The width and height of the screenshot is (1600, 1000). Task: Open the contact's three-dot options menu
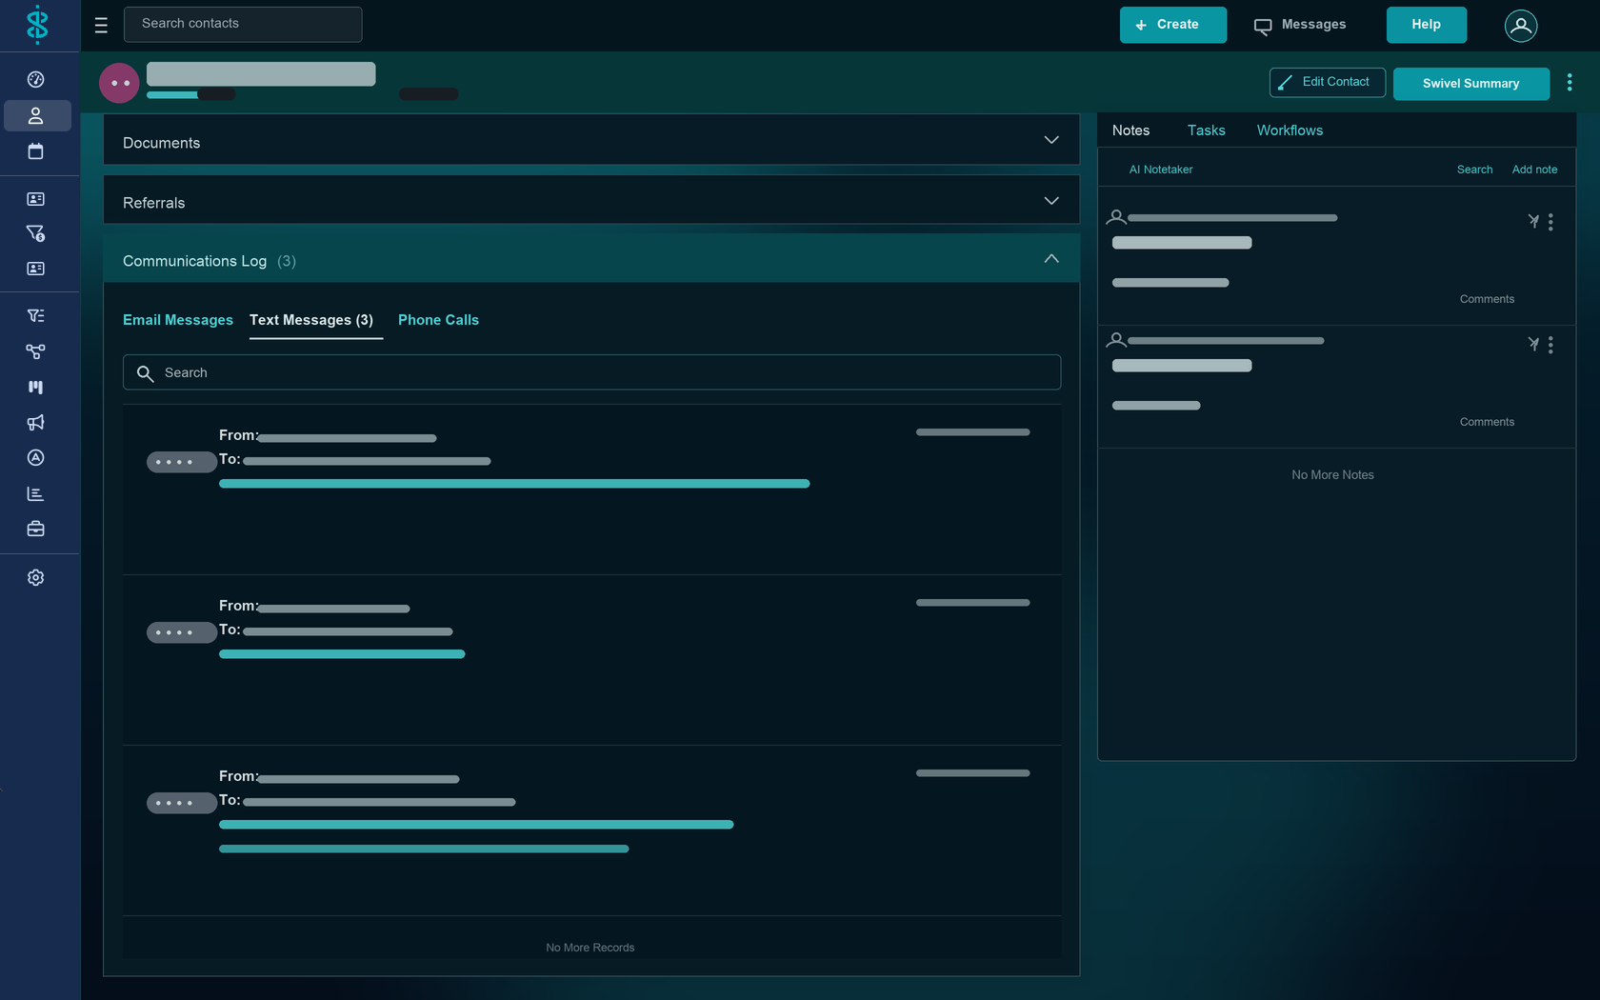(1570, 83)
